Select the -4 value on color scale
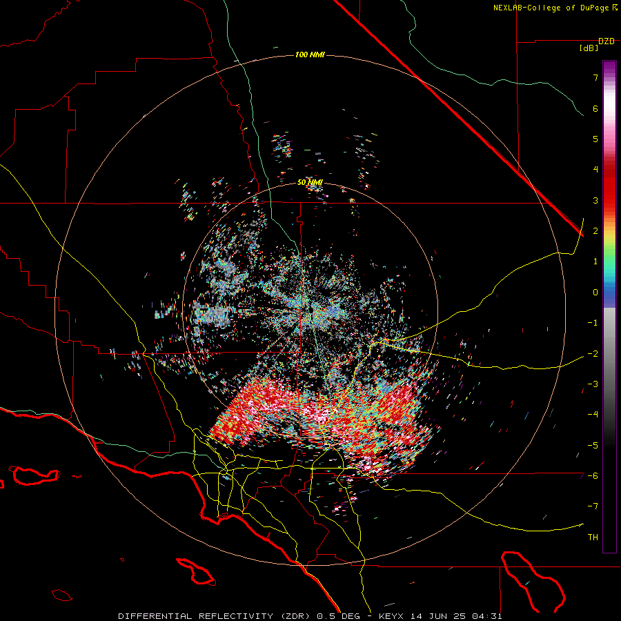 (593, 415)
